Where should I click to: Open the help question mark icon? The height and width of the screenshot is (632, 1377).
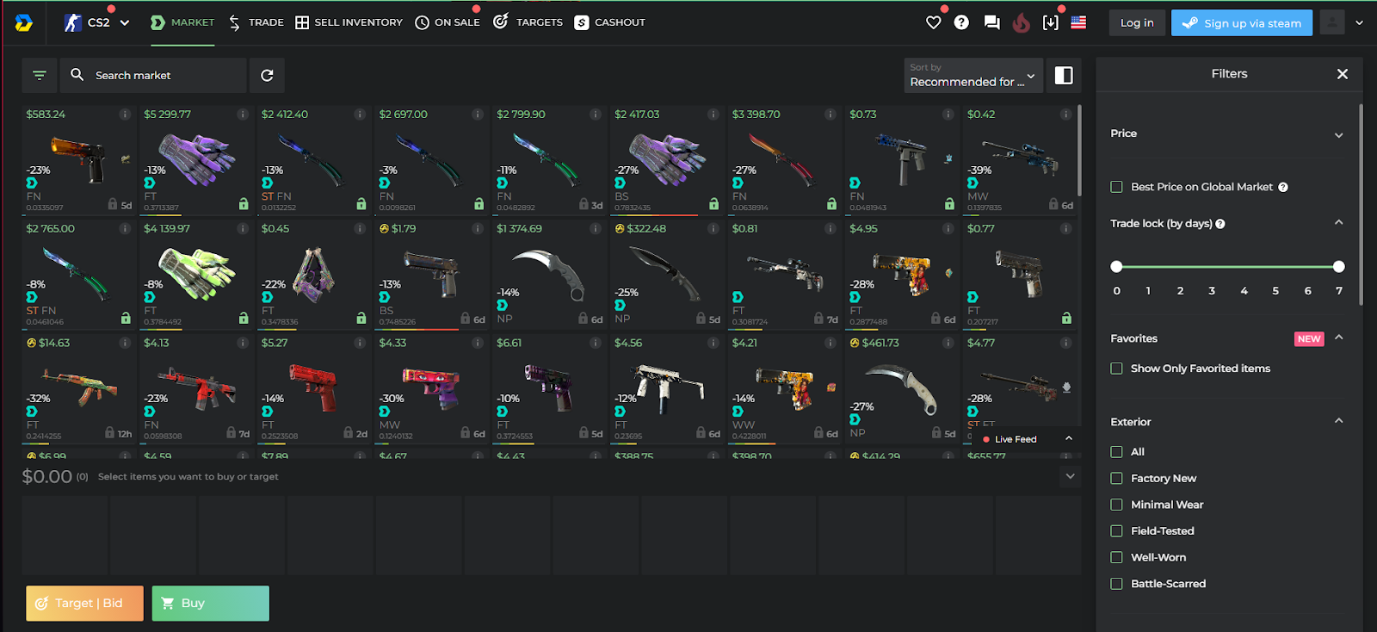point(961,22)
